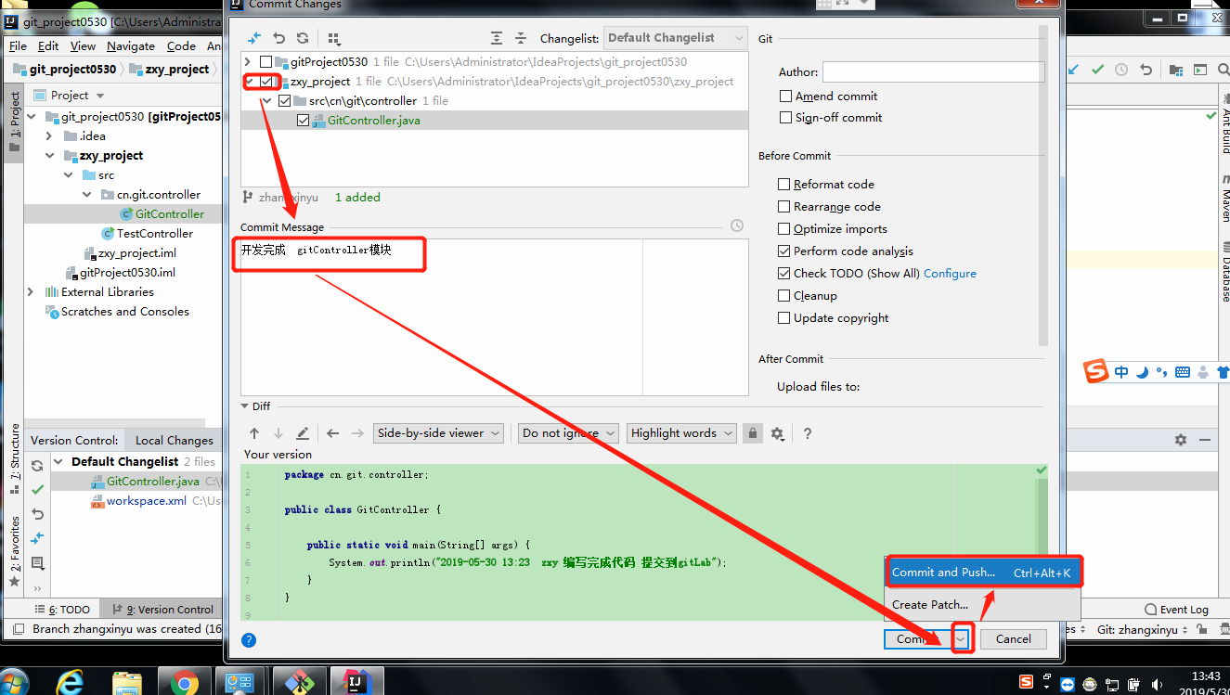Enable Sign-off commit checkbox
The image size is (1230, 695).
[786, 118]
